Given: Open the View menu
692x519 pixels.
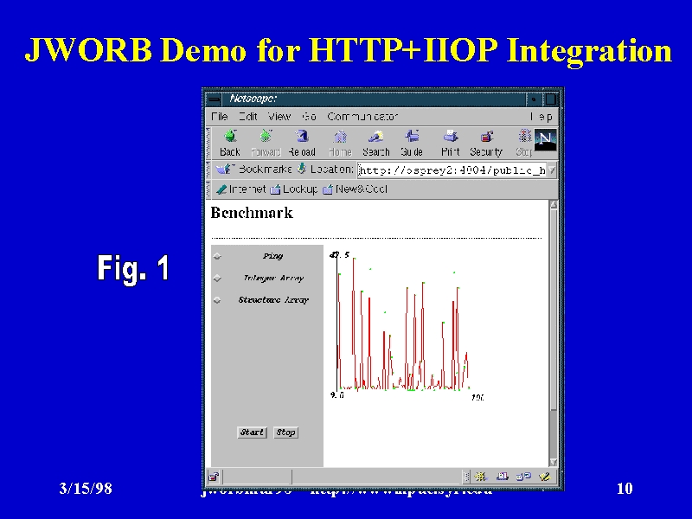Looking at the screenshot, I should (x=279, y=117).
